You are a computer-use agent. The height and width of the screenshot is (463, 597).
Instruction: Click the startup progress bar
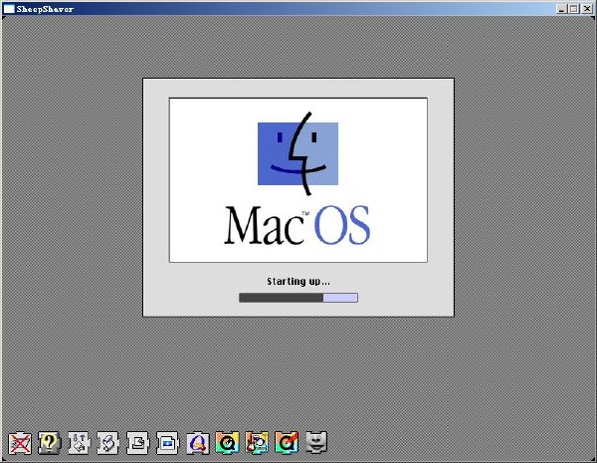tap(298, 298)
